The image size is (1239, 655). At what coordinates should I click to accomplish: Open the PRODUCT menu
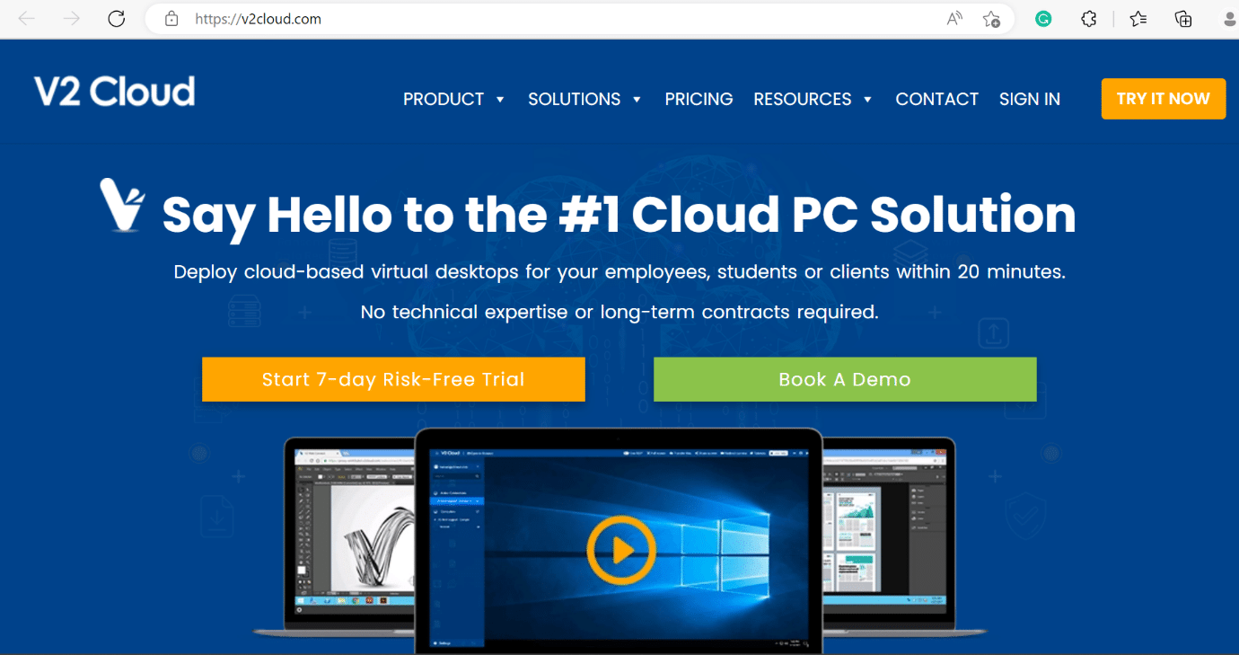(x=444, y=99)
